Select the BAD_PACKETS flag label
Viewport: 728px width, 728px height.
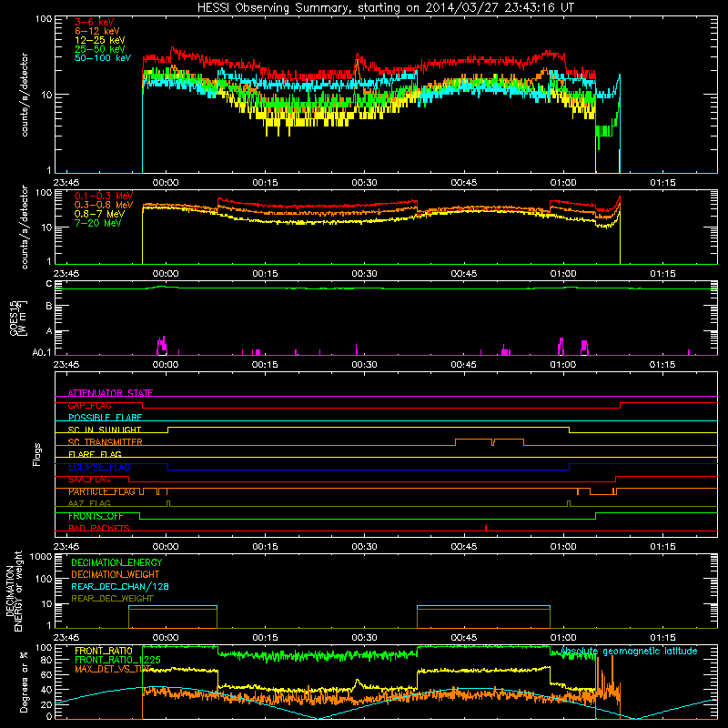[x=99, y=528]
